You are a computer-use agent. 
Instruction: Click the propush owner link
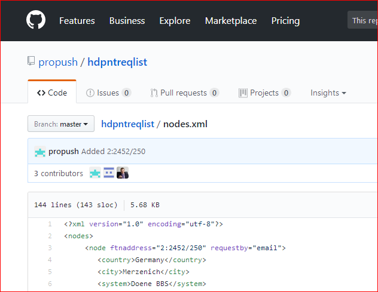click(x=58, y=62)
